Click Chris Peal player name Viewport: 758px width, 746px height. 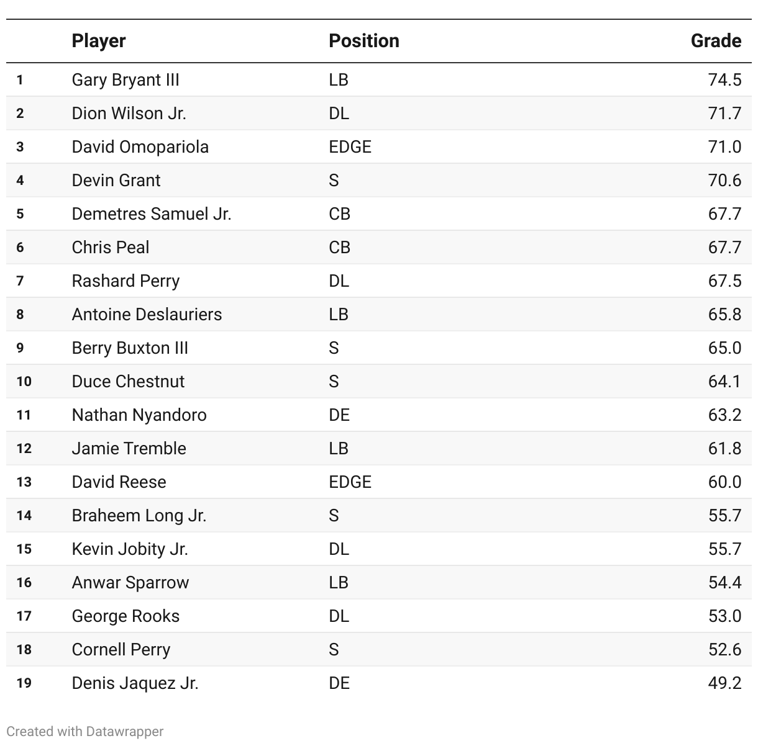(x=111, y=248)
